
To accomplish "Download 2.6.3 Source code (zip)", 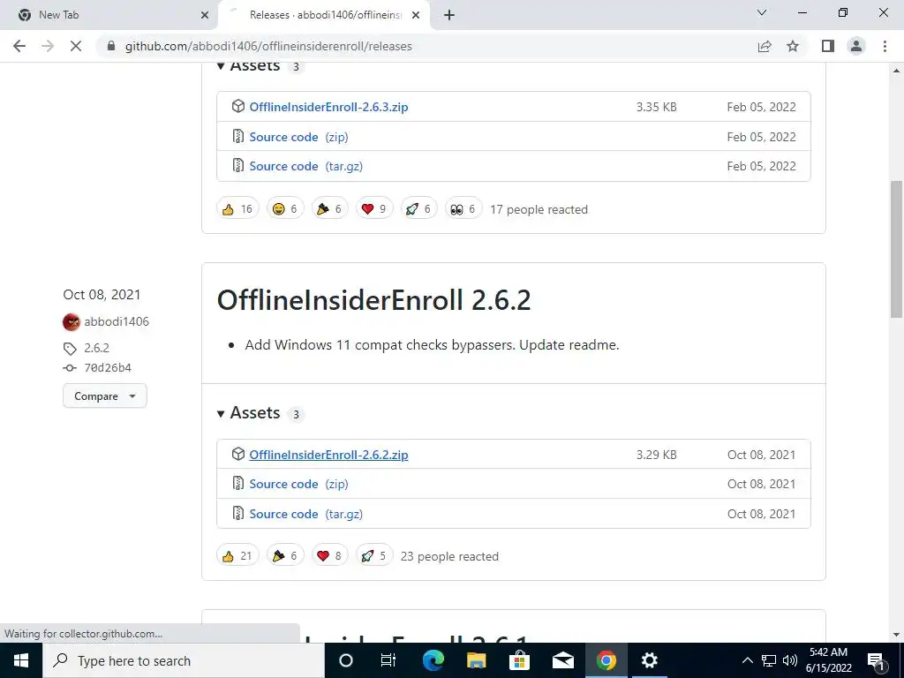I will click(298, 137).
